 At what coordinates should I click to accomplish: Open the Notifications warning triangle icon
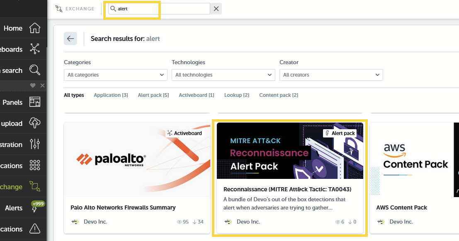tap(34, 229)
